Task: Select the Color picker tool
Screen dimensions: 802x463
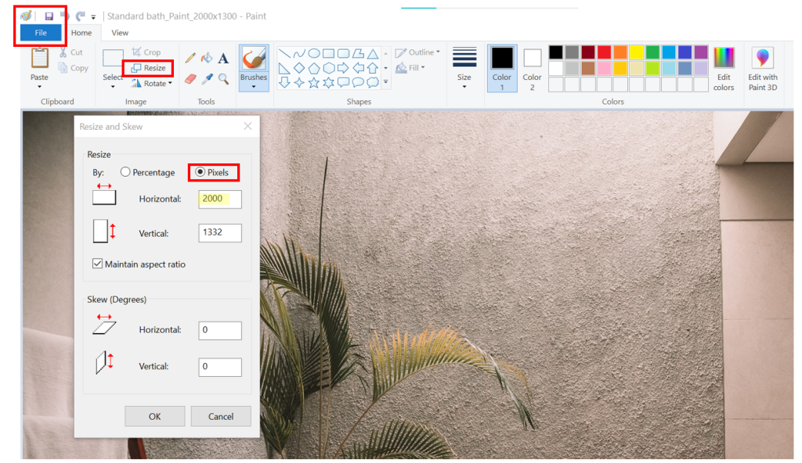Action: pyautogui.click(x=207, y=78)
